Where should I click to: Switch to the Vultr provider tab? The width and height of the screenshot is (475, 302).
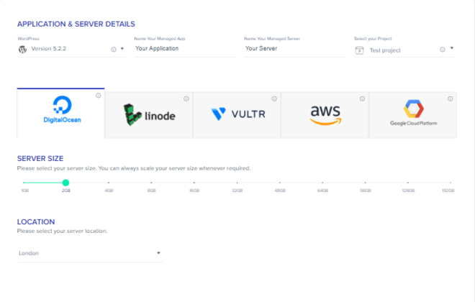tap(237, 115)
